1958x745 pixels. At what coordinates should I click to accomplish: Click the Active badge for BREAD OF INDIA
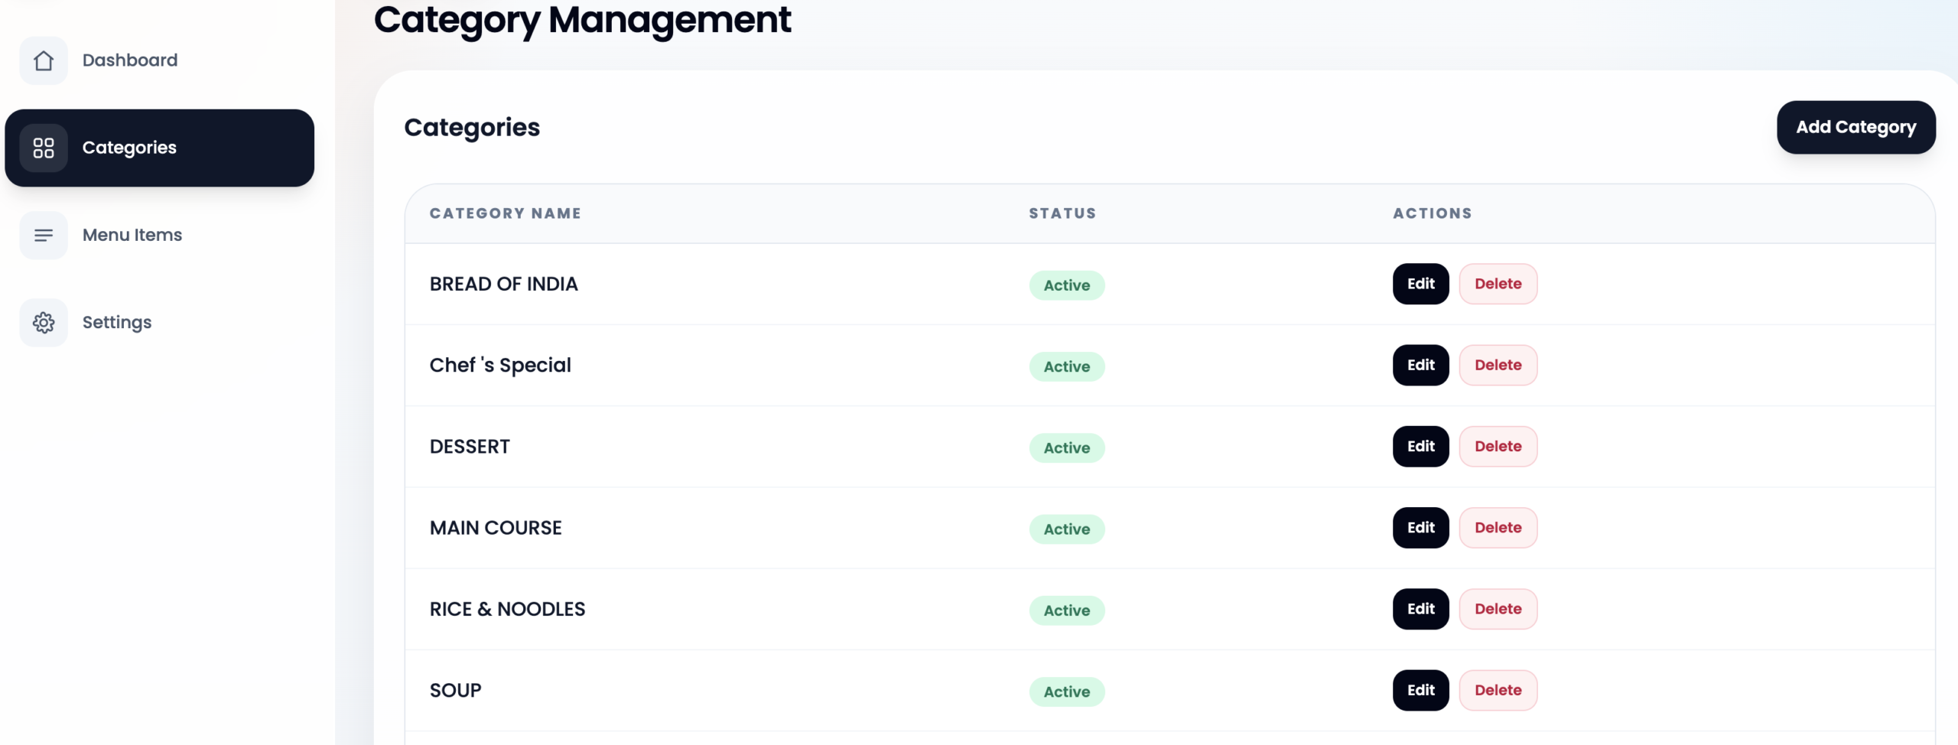[1066, 285]
